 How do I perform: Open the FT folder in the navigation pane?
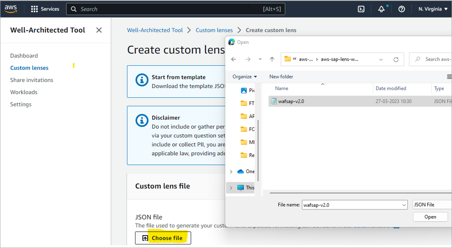(247, 103)
